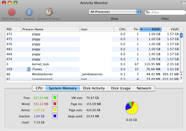
Task: Sort by CPU column header
Action: click(x=120, y=29)
